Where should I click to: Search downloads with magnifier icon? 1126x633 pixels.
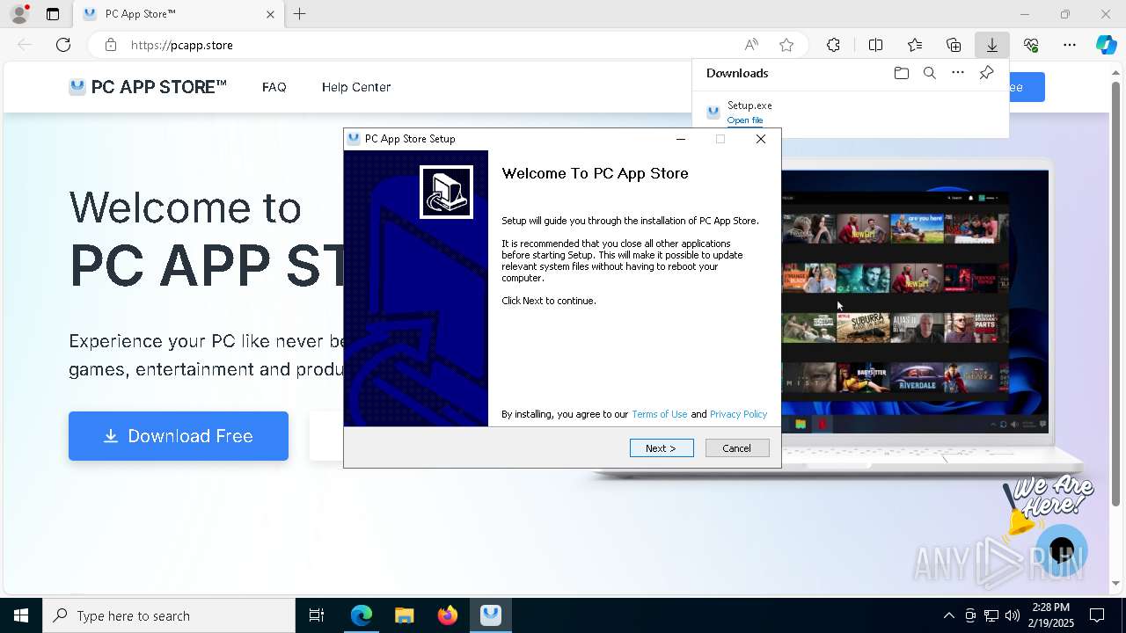click(929, 73)
